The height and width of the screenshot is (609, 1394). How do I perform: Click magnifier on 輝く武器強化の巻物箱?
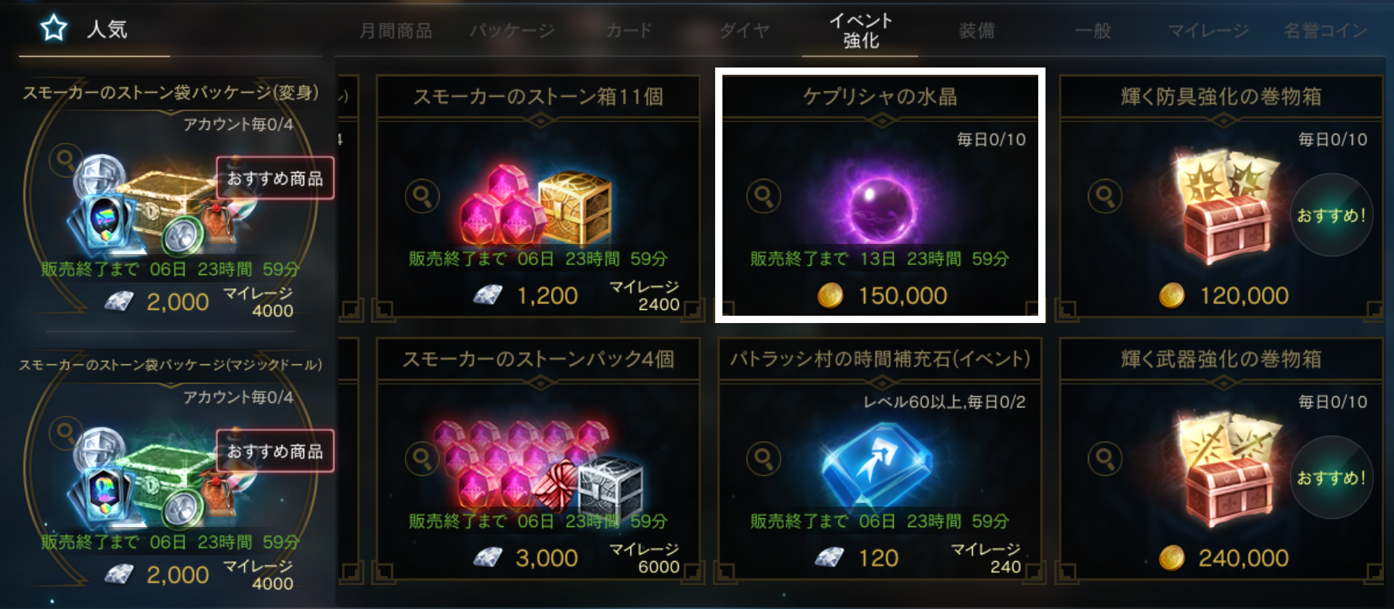coord(1105,459)
